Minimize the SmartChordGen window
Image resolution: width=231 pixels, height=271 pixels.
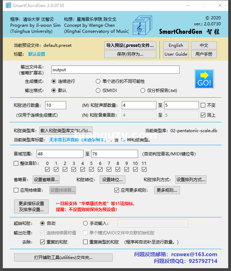pos(188,5)
